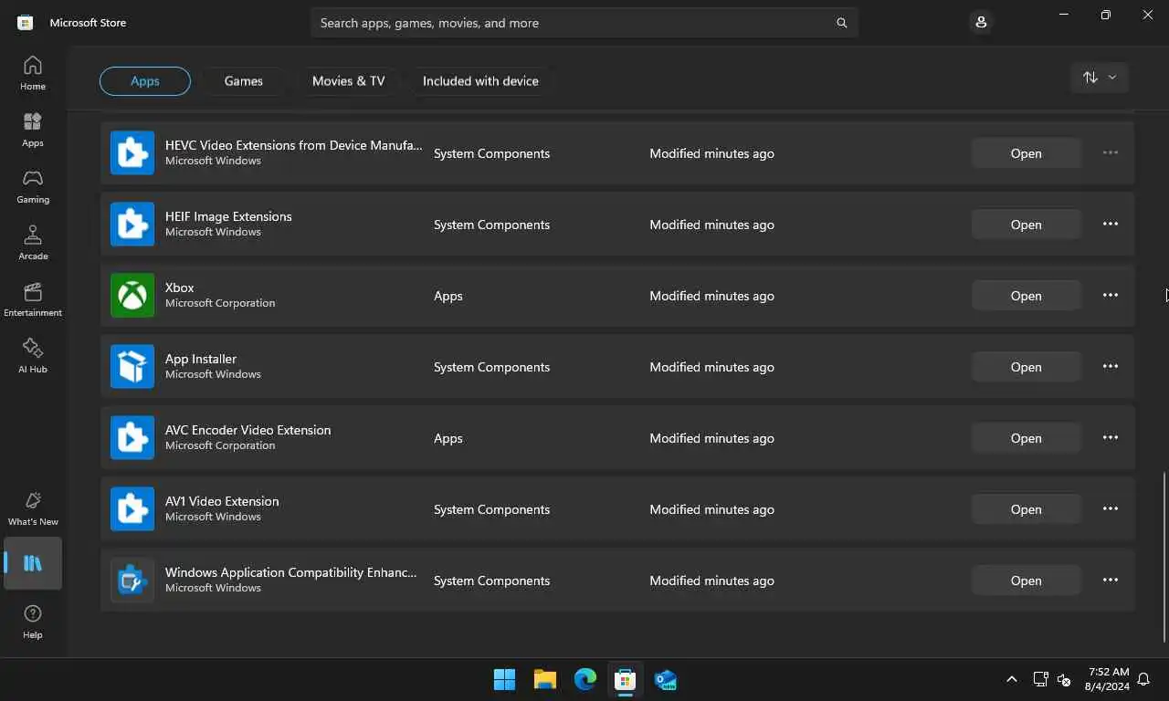Click the Microsoft Store logo in title bar

click(26, 23)
